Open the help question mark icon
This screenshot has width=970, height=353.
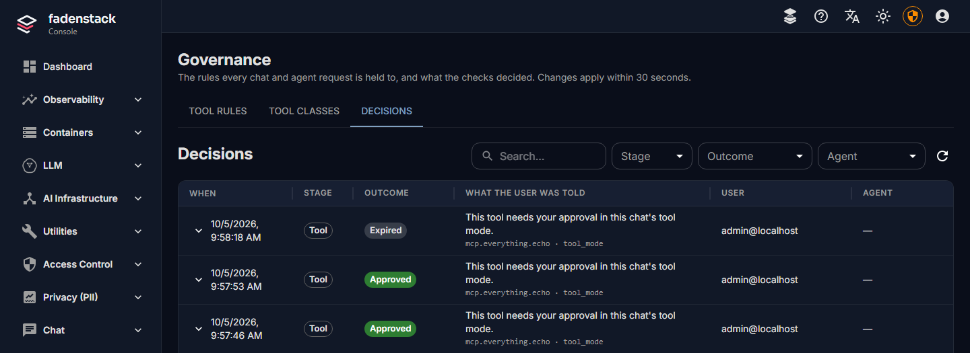[x=821, y=16]
